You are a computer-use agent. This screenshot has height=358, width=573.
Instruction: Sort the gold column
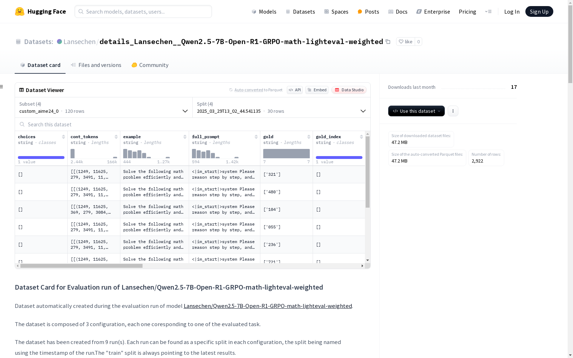point(309,137)
